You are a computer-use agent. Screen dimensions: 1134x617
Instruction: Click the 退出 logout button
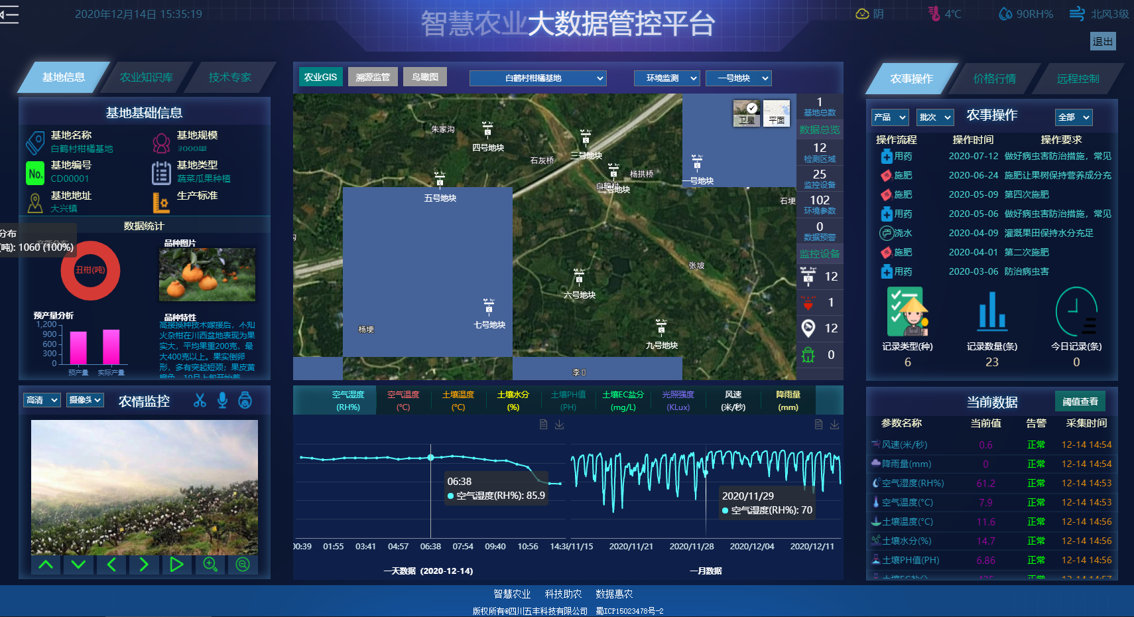[1103, 41]
